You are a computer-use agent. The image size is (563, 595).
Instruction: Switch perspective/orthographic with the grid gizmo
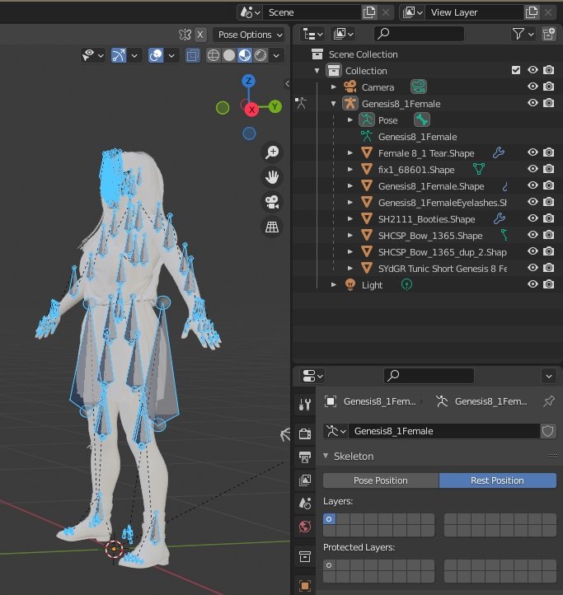(x=271, y=227)
